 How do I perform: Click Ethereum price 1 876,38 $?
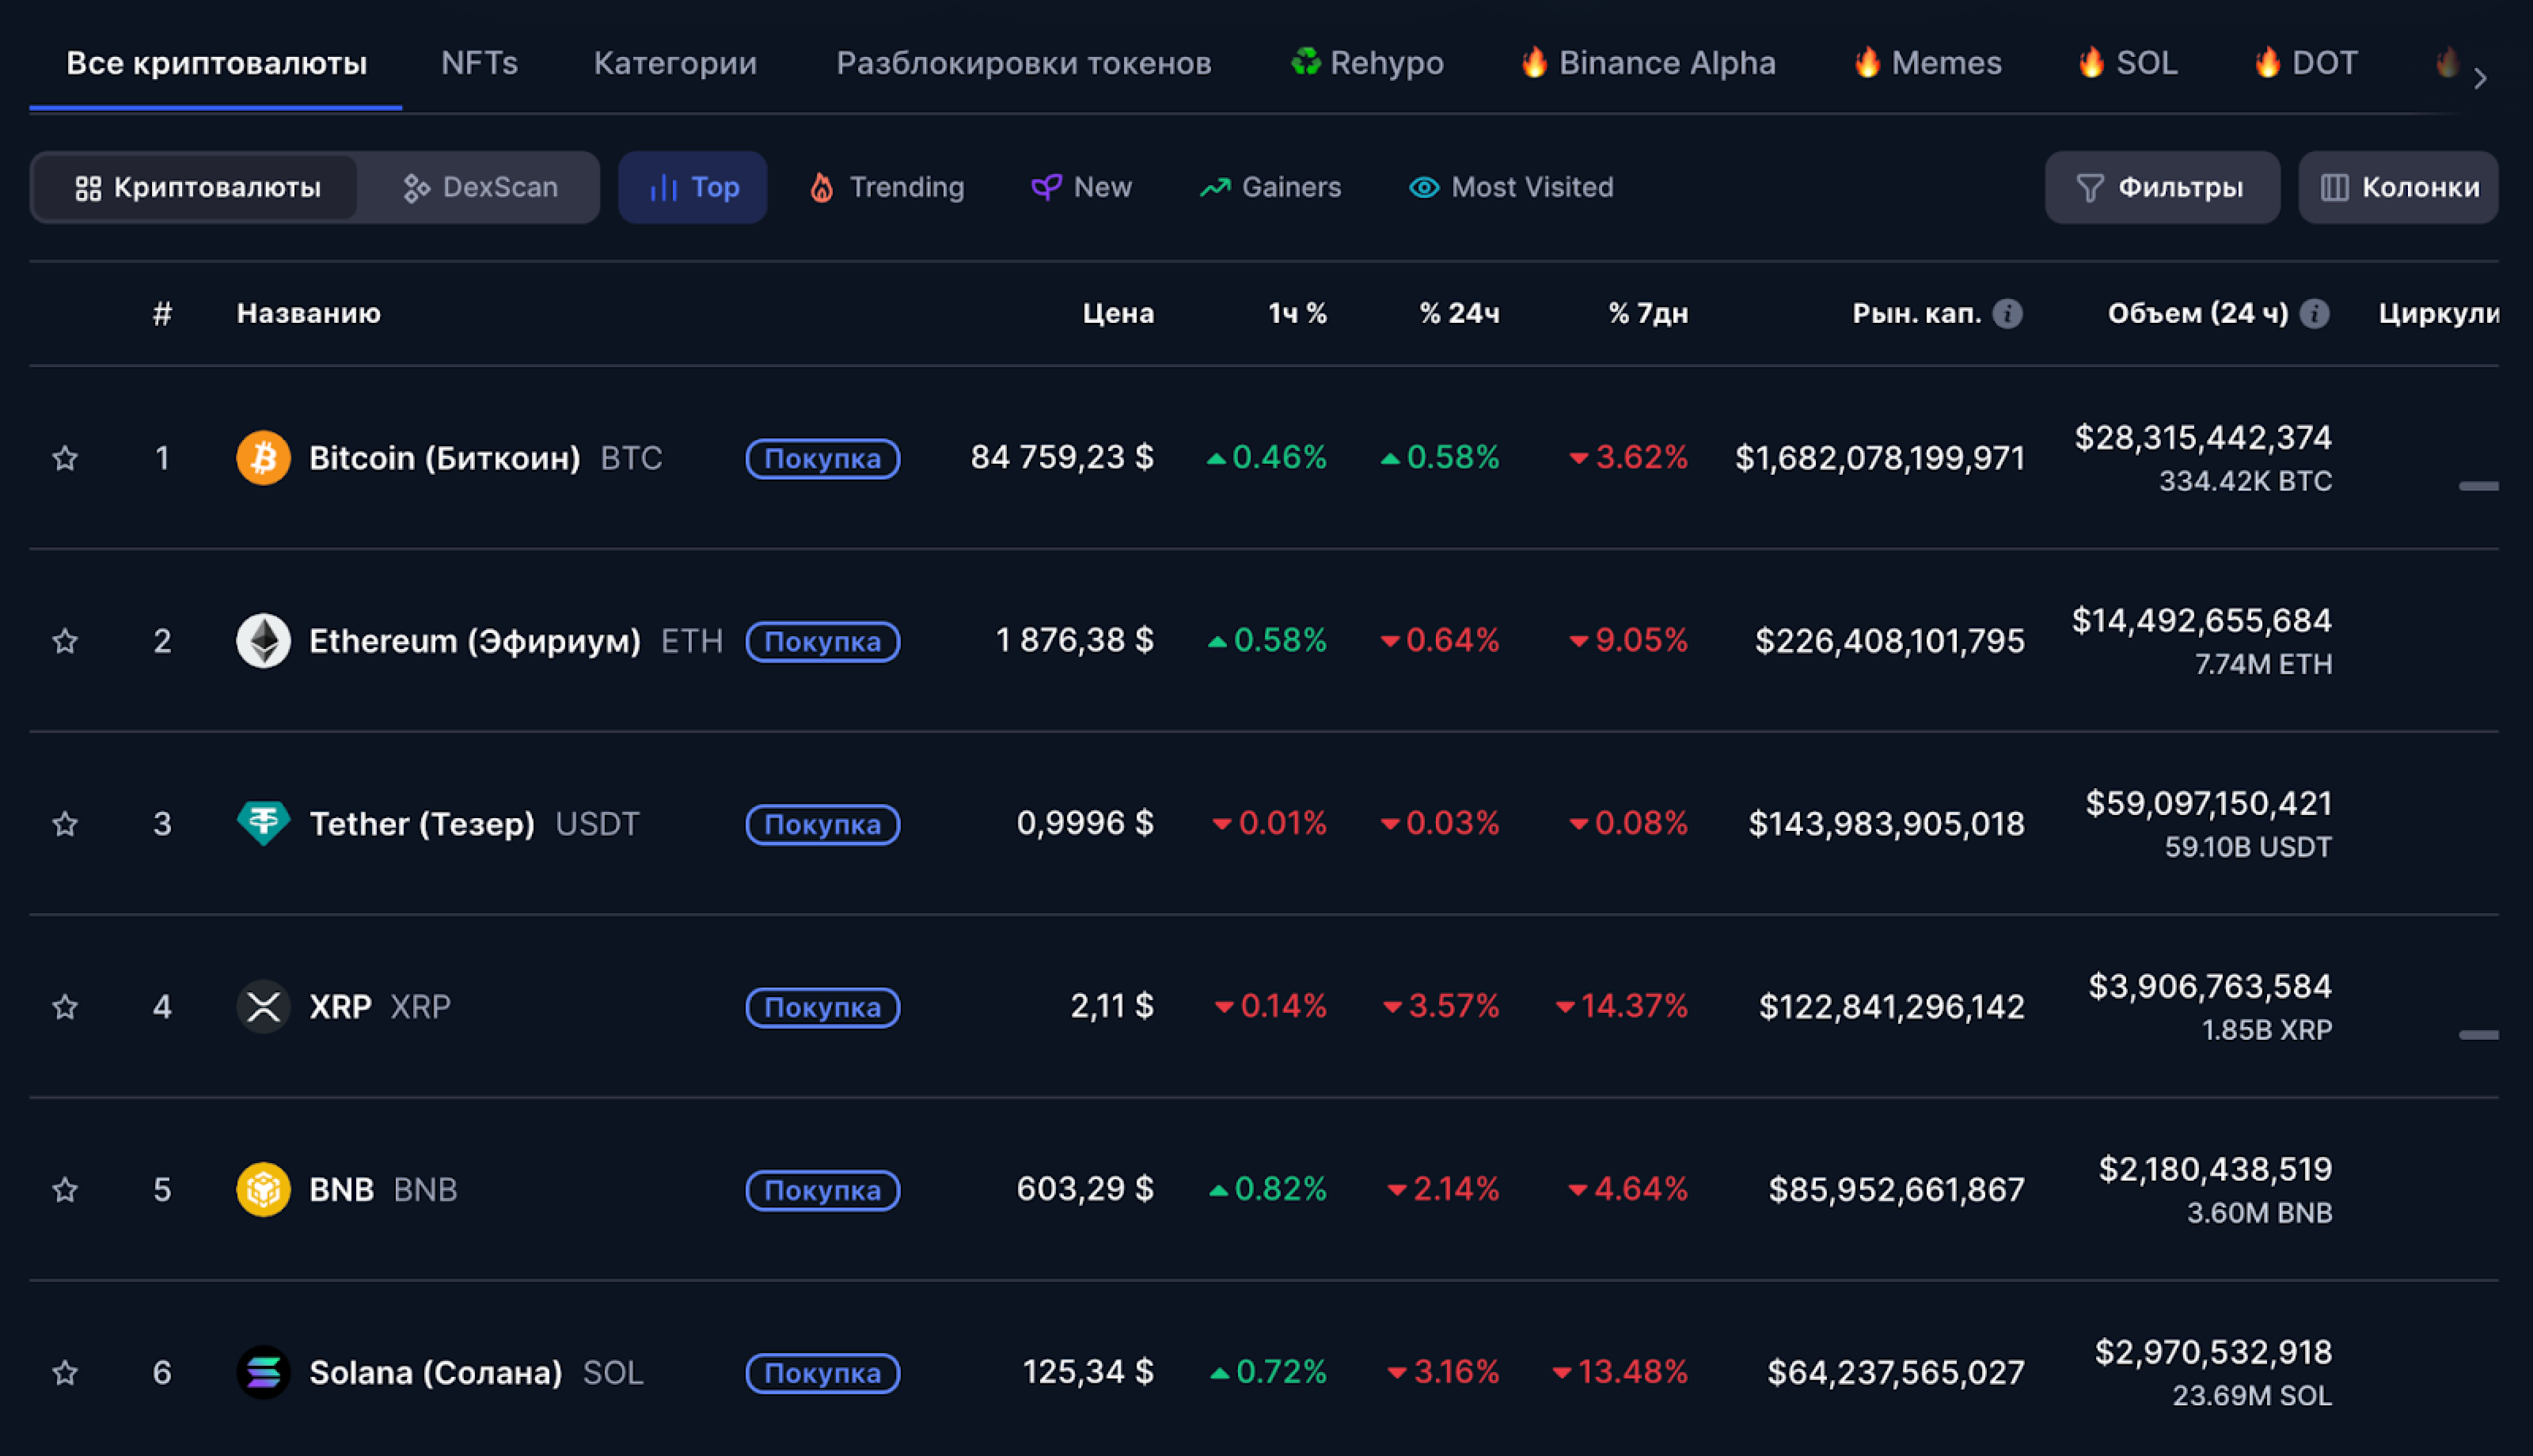click(1075, 640)
